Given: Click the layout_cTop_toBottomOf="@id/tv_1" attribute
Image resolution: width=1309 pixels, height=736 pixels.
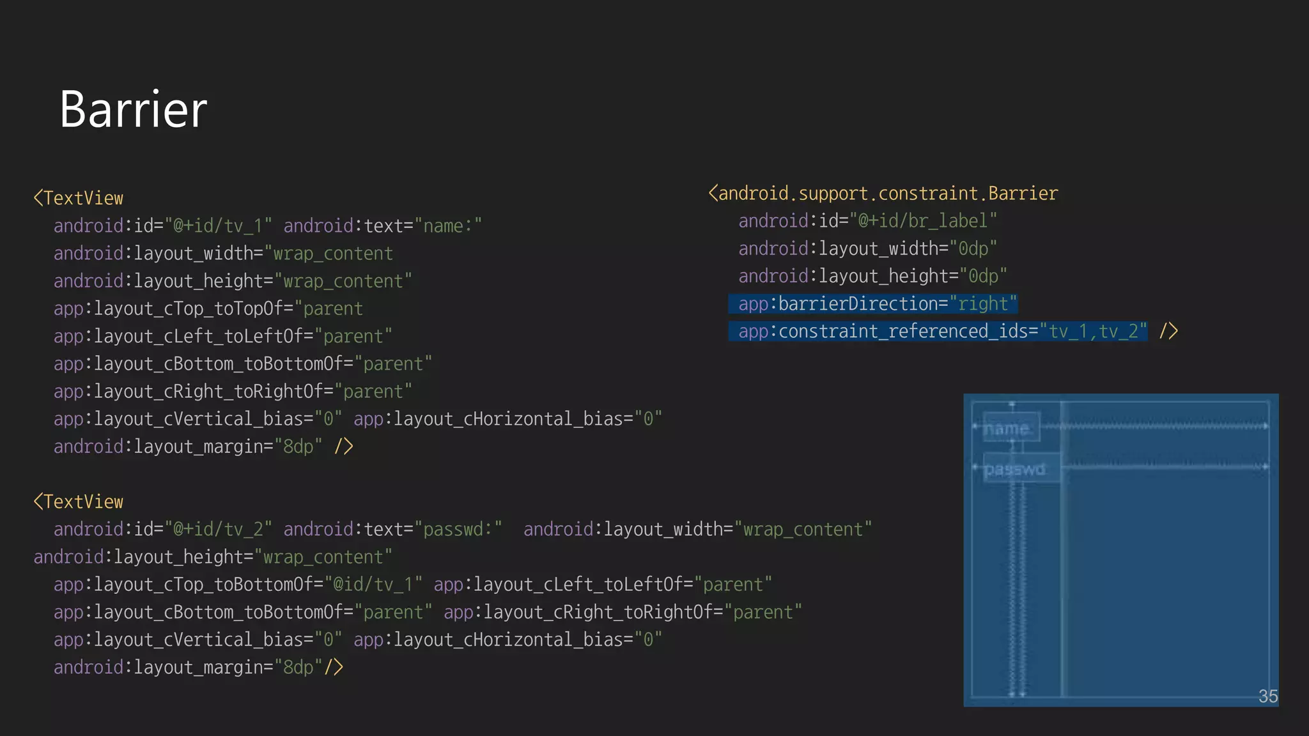Looking at the screenshot, I should point(238,585).
